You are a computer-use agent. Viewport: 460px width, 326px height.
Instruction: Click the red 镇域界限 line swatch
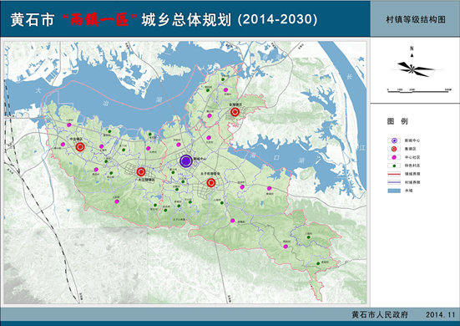click(x=394, y=174)
